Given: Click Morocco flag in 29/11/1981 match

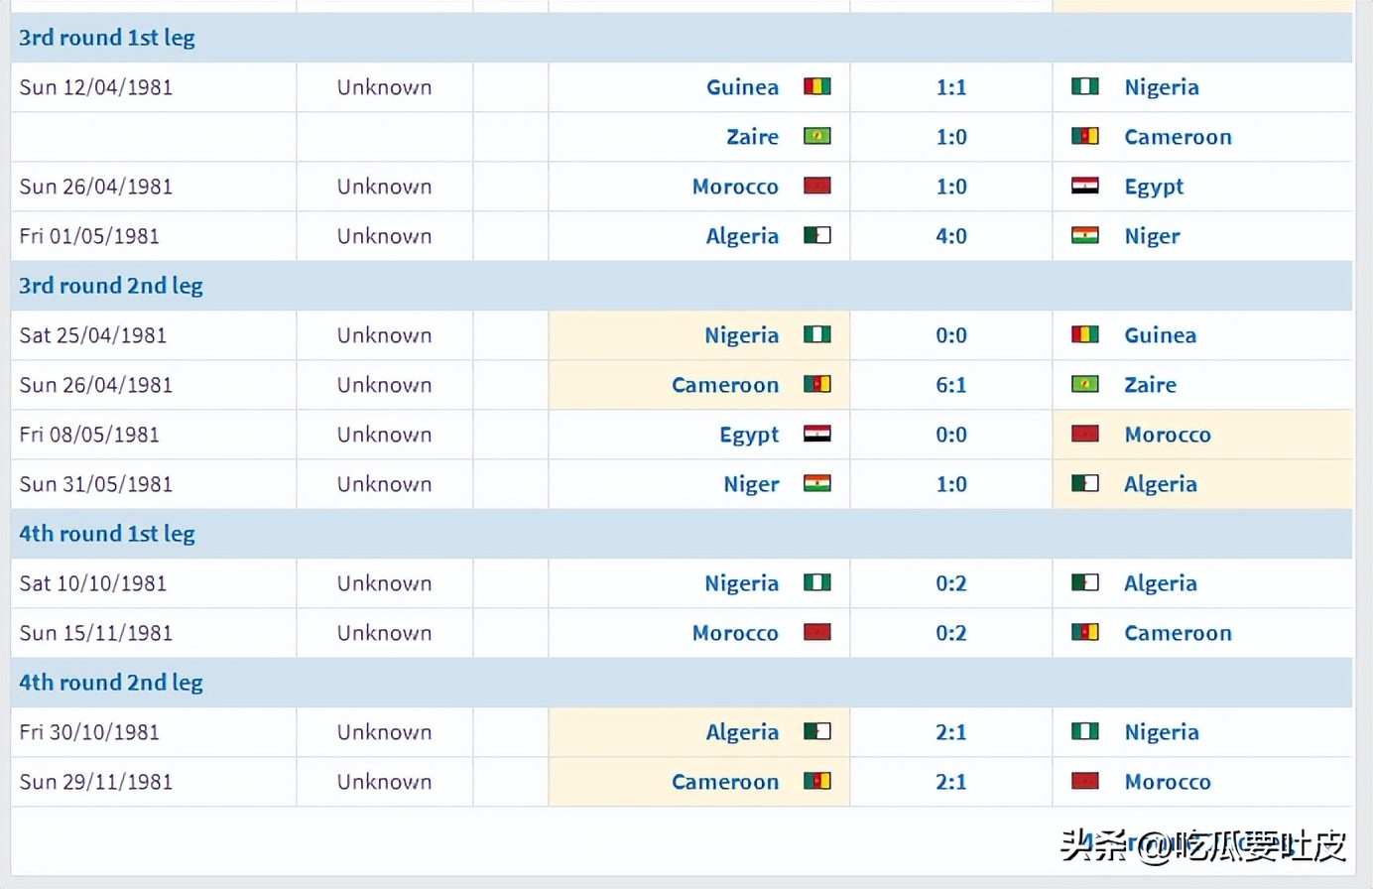Looking at the screenshot, I should (1084, 781).
